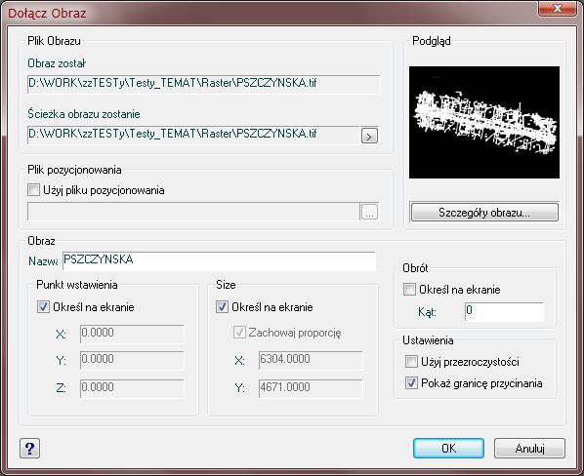The height and width of the screenshot is (476, 584).
Task: Open positioning file browse ellipsis button
Action: 369,212
